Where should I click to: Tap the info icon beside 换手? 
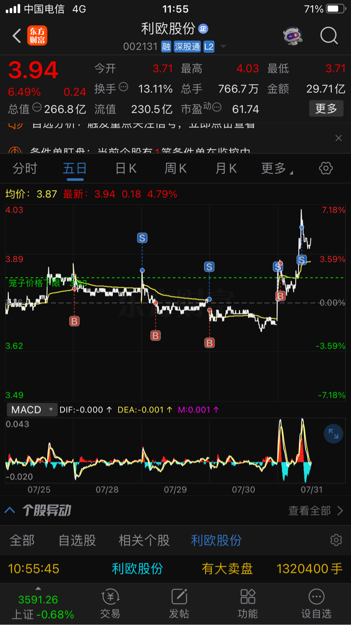point(123,87)
